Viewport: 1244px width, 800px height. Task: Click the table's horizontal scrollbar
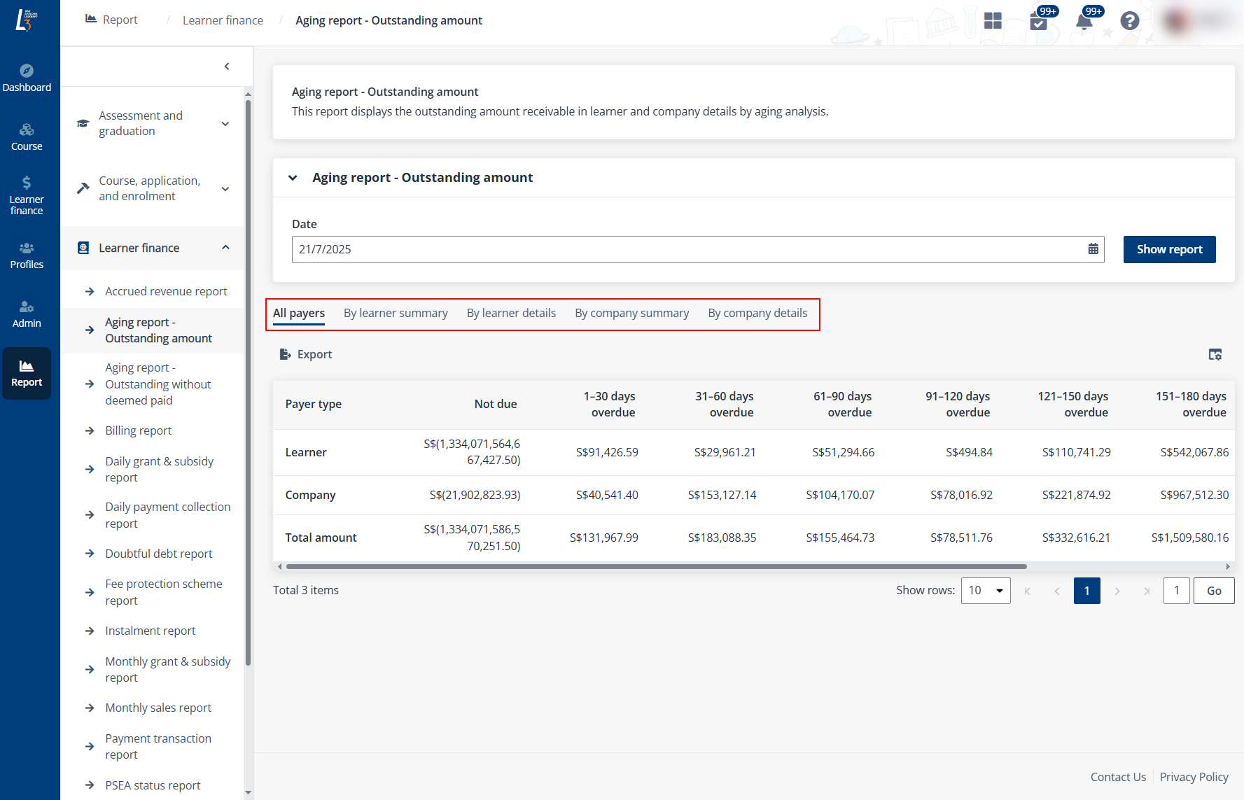656,566
